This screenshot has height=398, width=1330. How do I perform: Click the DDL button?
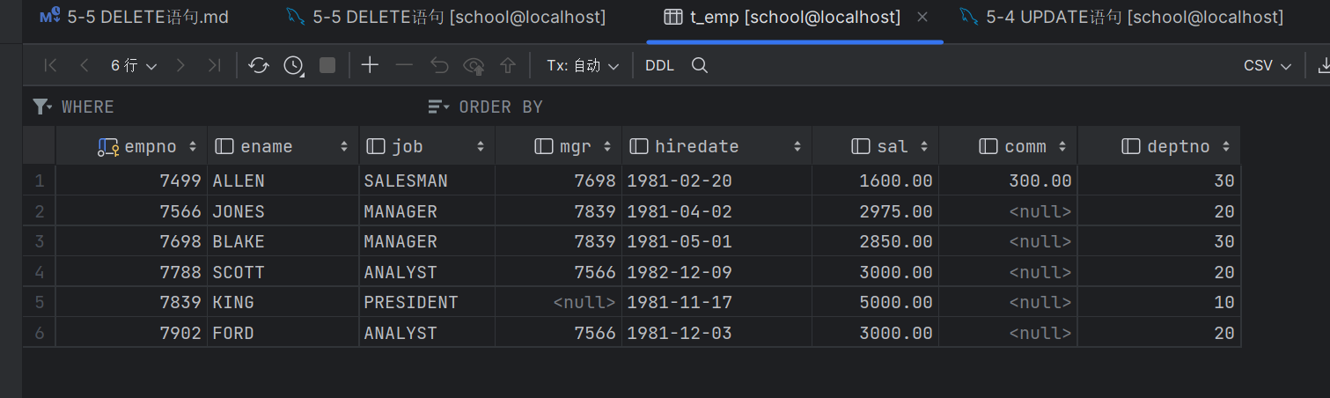click(x=659, y=65)
